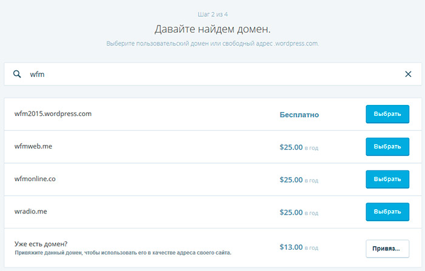Click the $25.00 price of wradio.me

(291, 213)
